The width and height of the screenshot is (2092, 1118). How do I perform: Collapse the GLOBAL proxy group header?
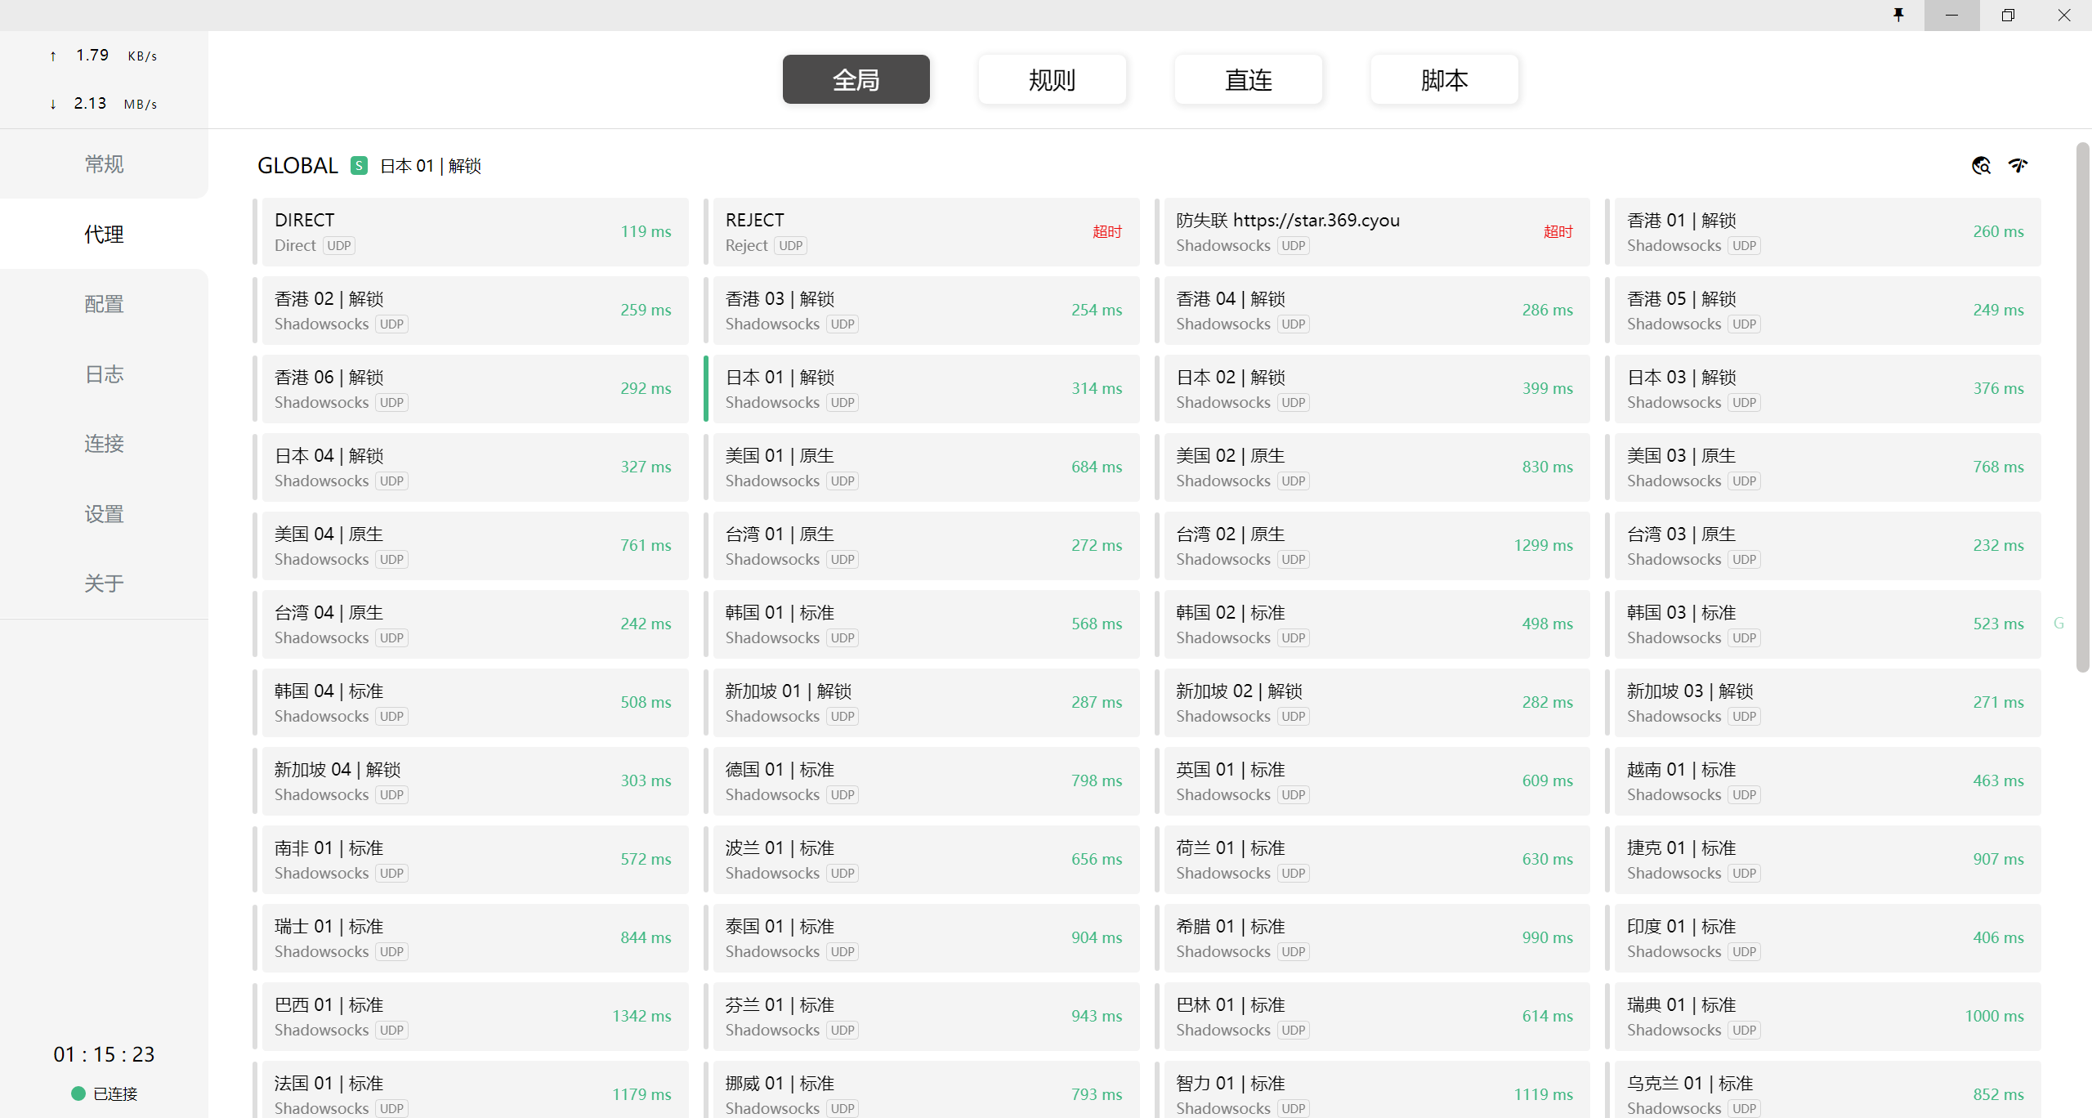[297, 166]
